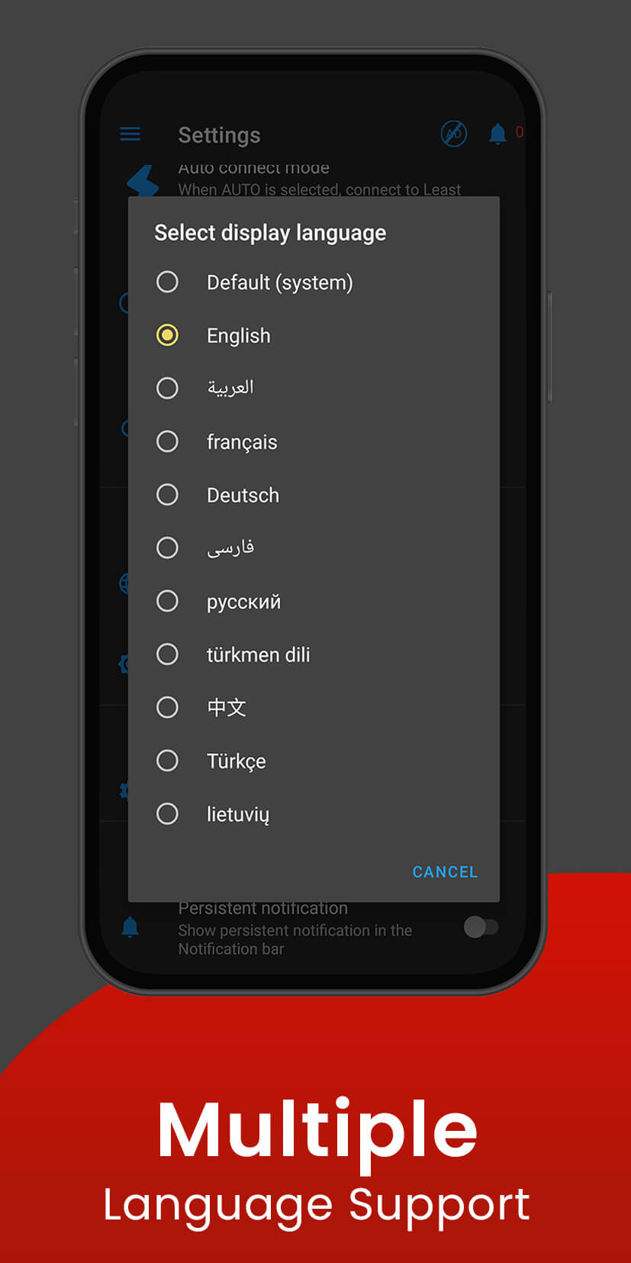Click the Settings page title
Image resolution: width=631 pixels, height=1263 pixels.
click(219, 135)
